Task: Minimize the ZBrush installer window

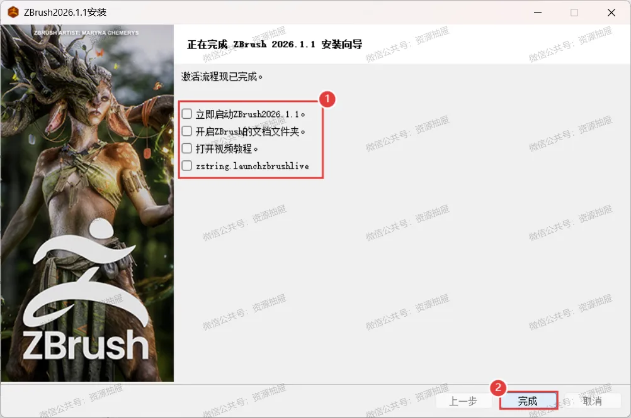Action: [538, 13]
